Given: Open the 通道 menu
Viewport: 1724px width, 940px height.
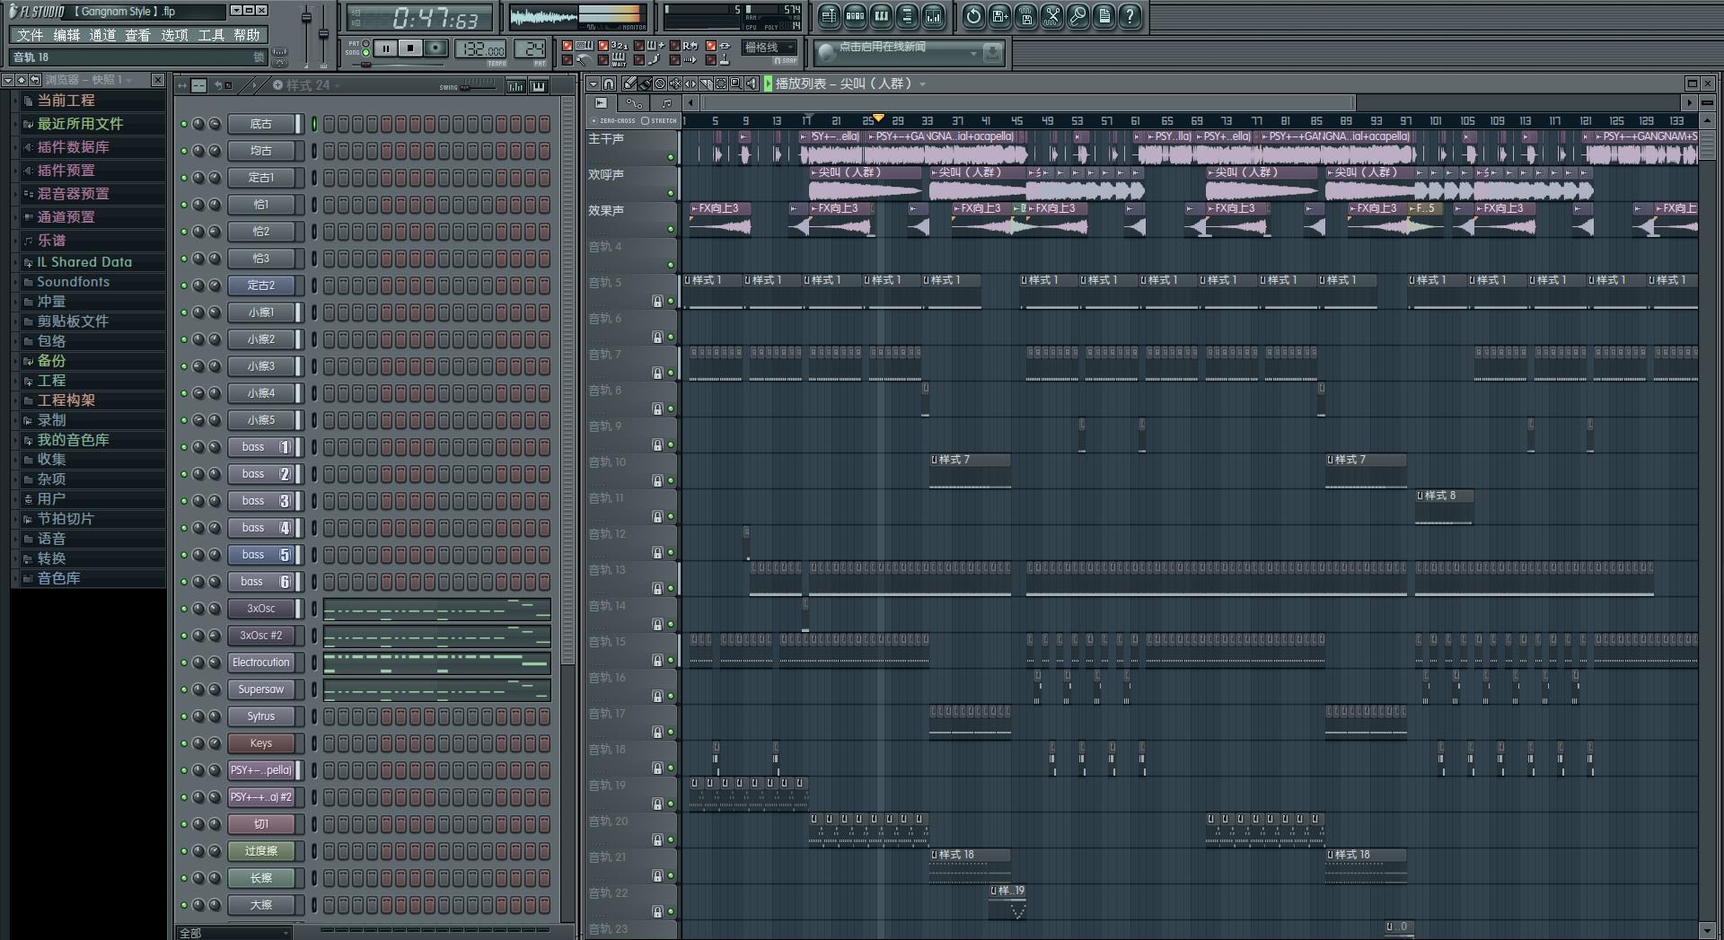Looking at the screenshot, I should [x=102, y=35].
